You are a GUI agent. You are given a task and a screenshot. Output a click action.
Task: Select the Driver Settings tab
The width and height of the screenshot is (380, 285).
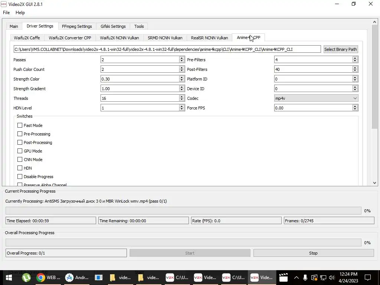(40, 26)
